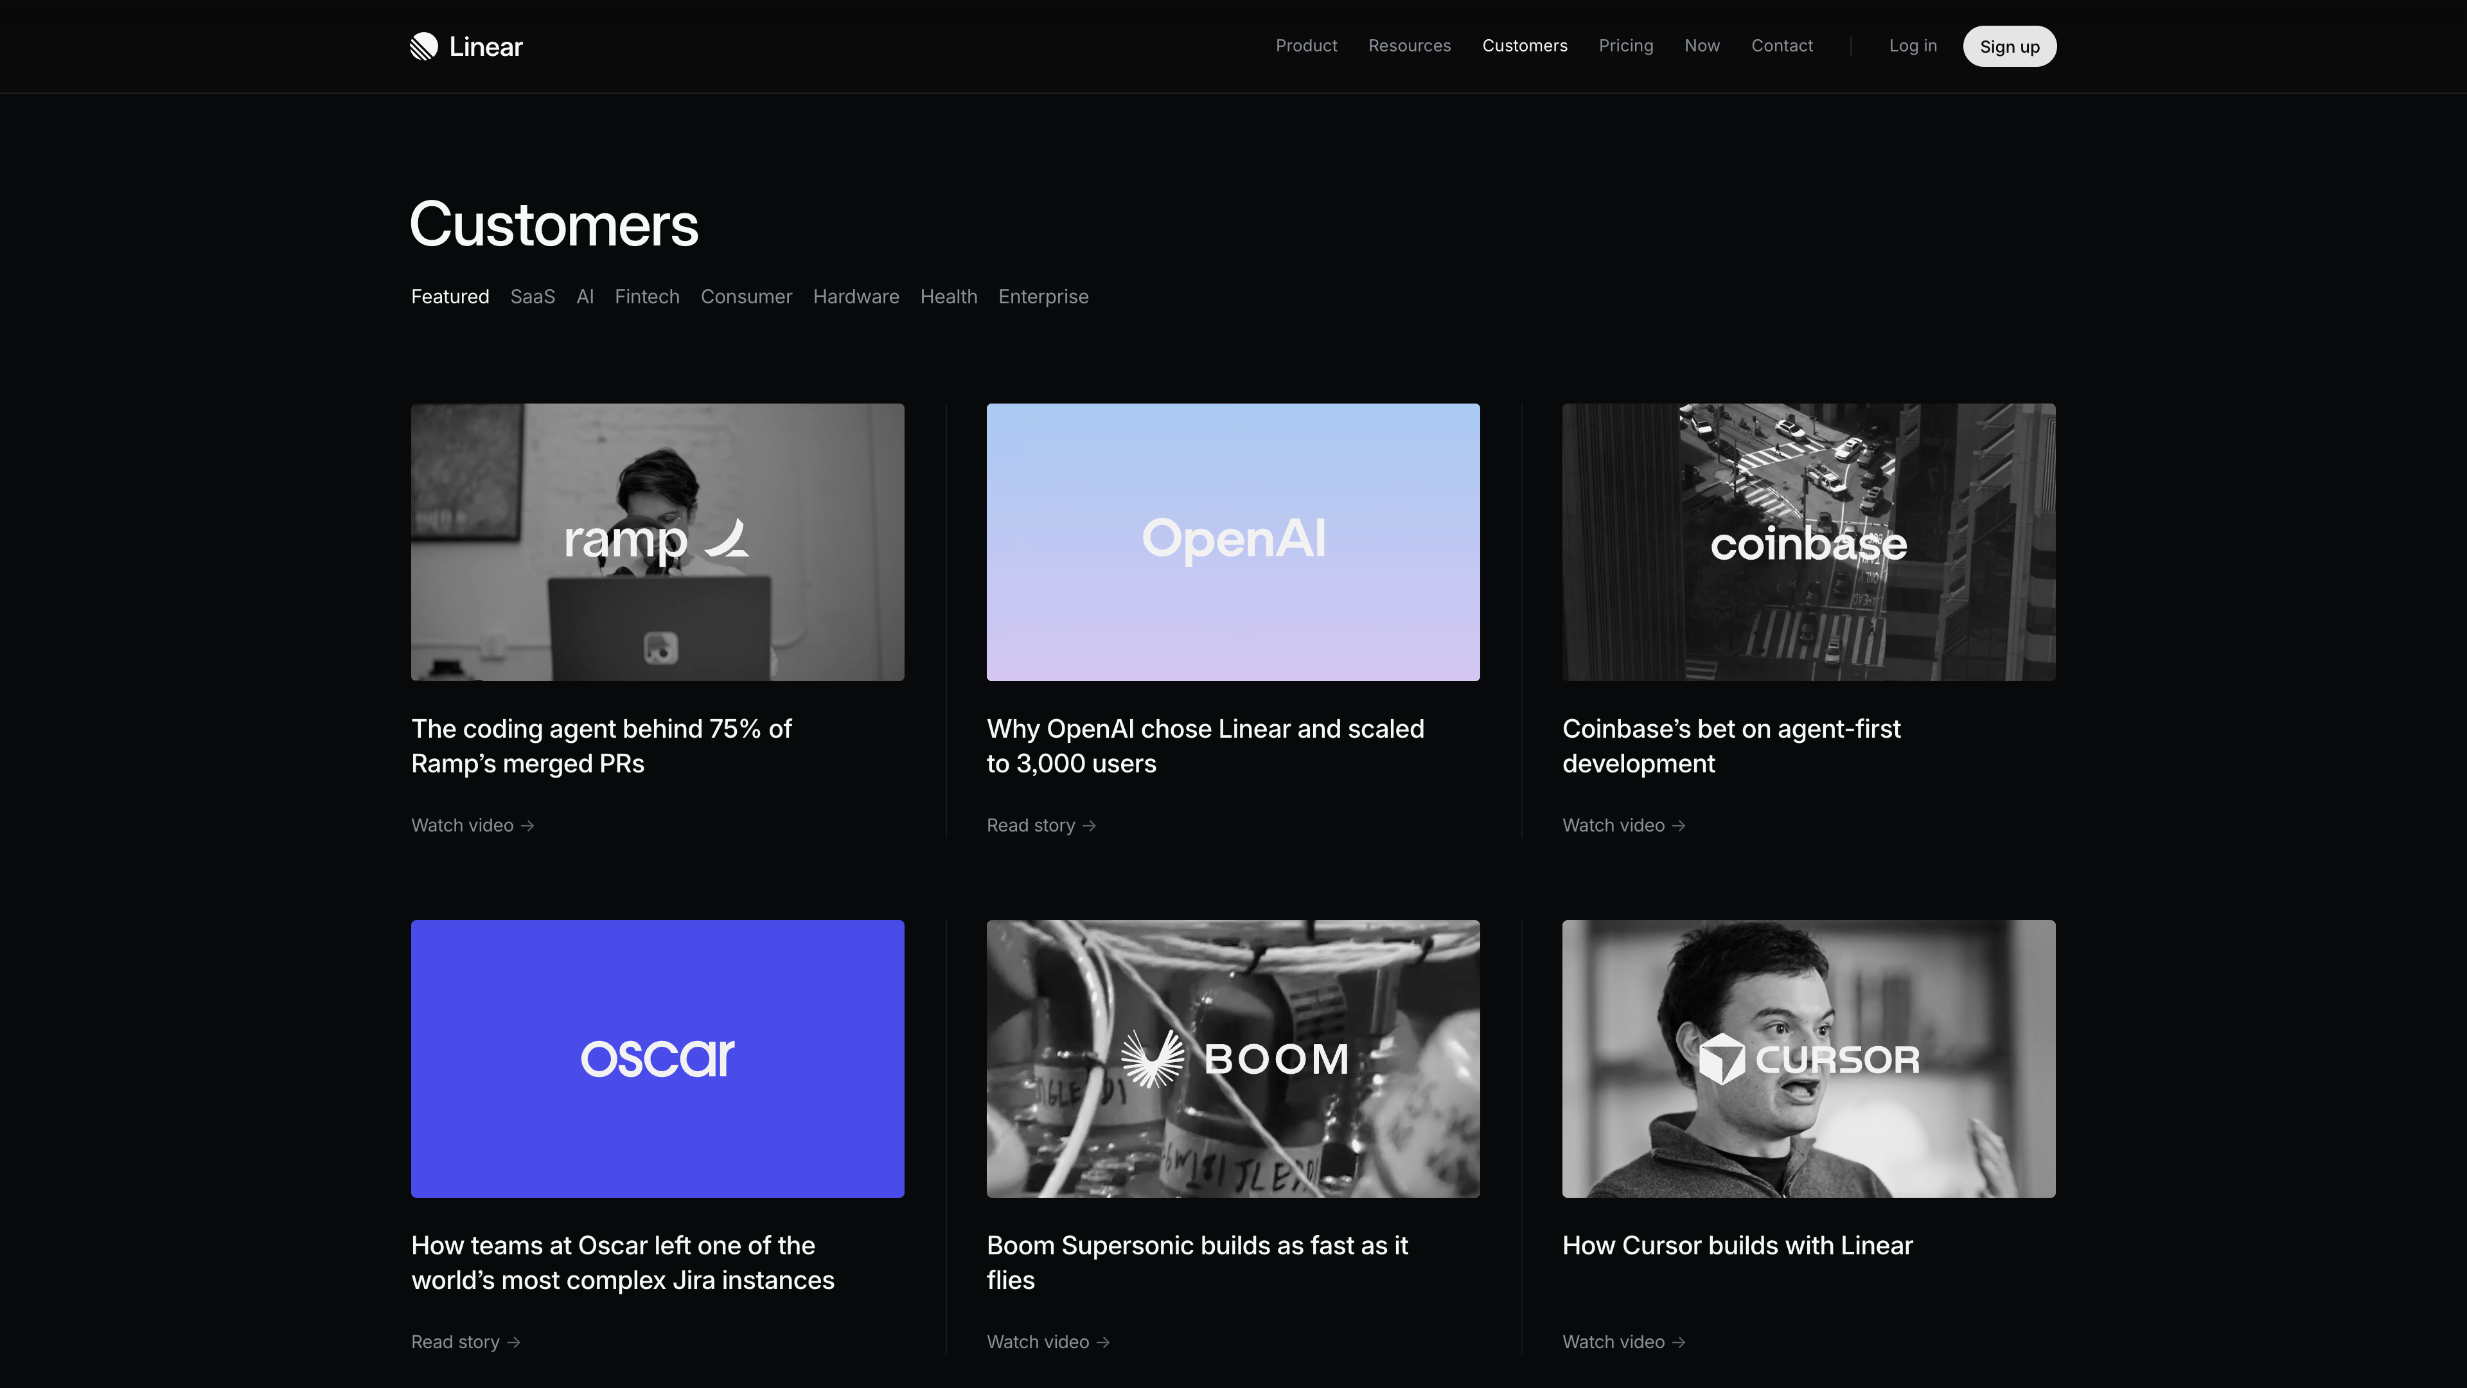Click the Oscar Jira instances headline
This screenshot has width=2467, height=1388.
coord(623,1263)
